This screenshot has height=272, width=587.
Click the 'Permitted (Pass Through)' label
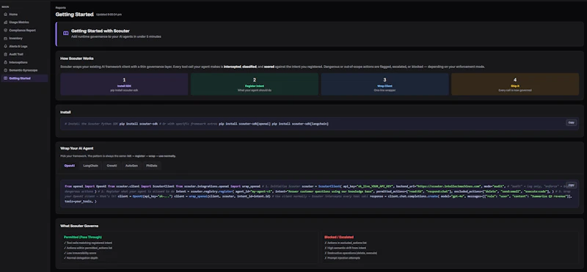[83, 238]
